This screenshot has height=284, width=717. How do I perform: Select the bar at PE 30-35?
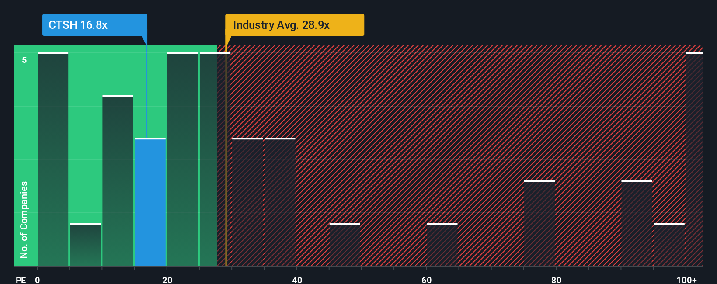point(247,202)
